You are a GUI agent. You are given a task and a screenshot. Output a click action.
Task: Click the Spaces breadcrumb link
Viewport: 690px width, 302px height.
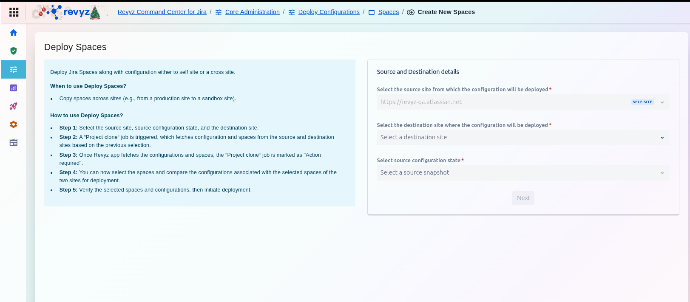(x=389, y=12)
